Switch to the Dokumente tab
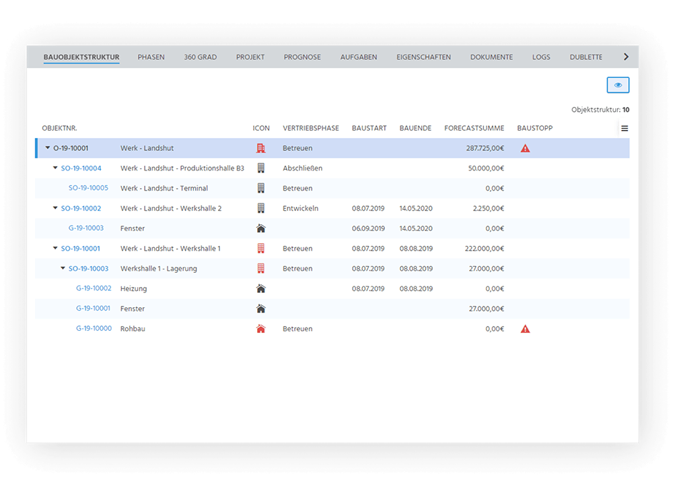 coord(491,57)
